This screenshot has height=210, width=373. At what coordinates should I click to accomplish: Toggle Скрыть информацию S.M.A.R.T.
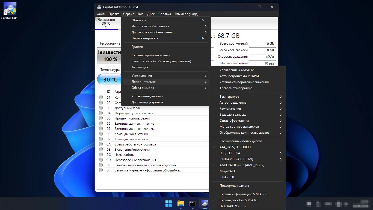[x=247, y=194]
